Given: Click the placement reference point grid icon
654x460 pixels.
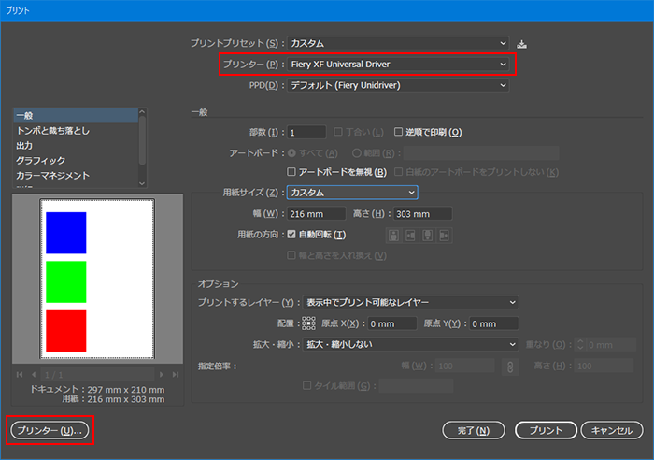Looking at the screenshot, I should point(309,323).
